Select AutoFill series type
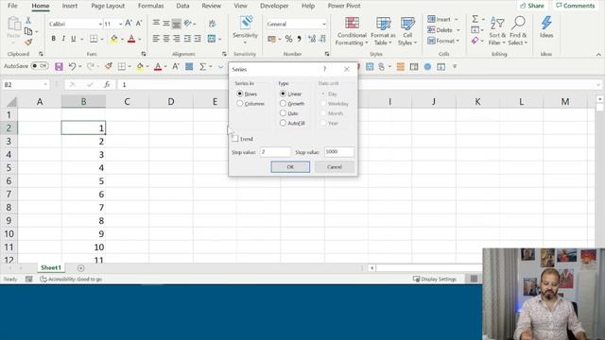605x340 pixels. pos(283,123)
